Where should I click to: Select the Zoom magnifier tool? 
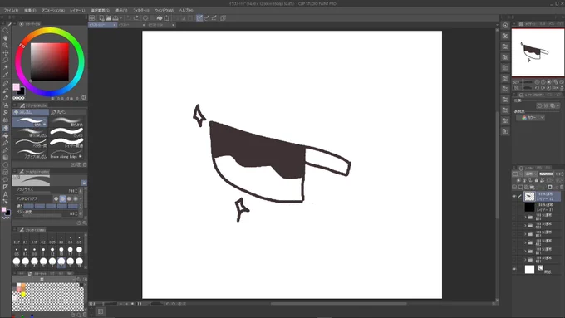click(x=6, y=31)
